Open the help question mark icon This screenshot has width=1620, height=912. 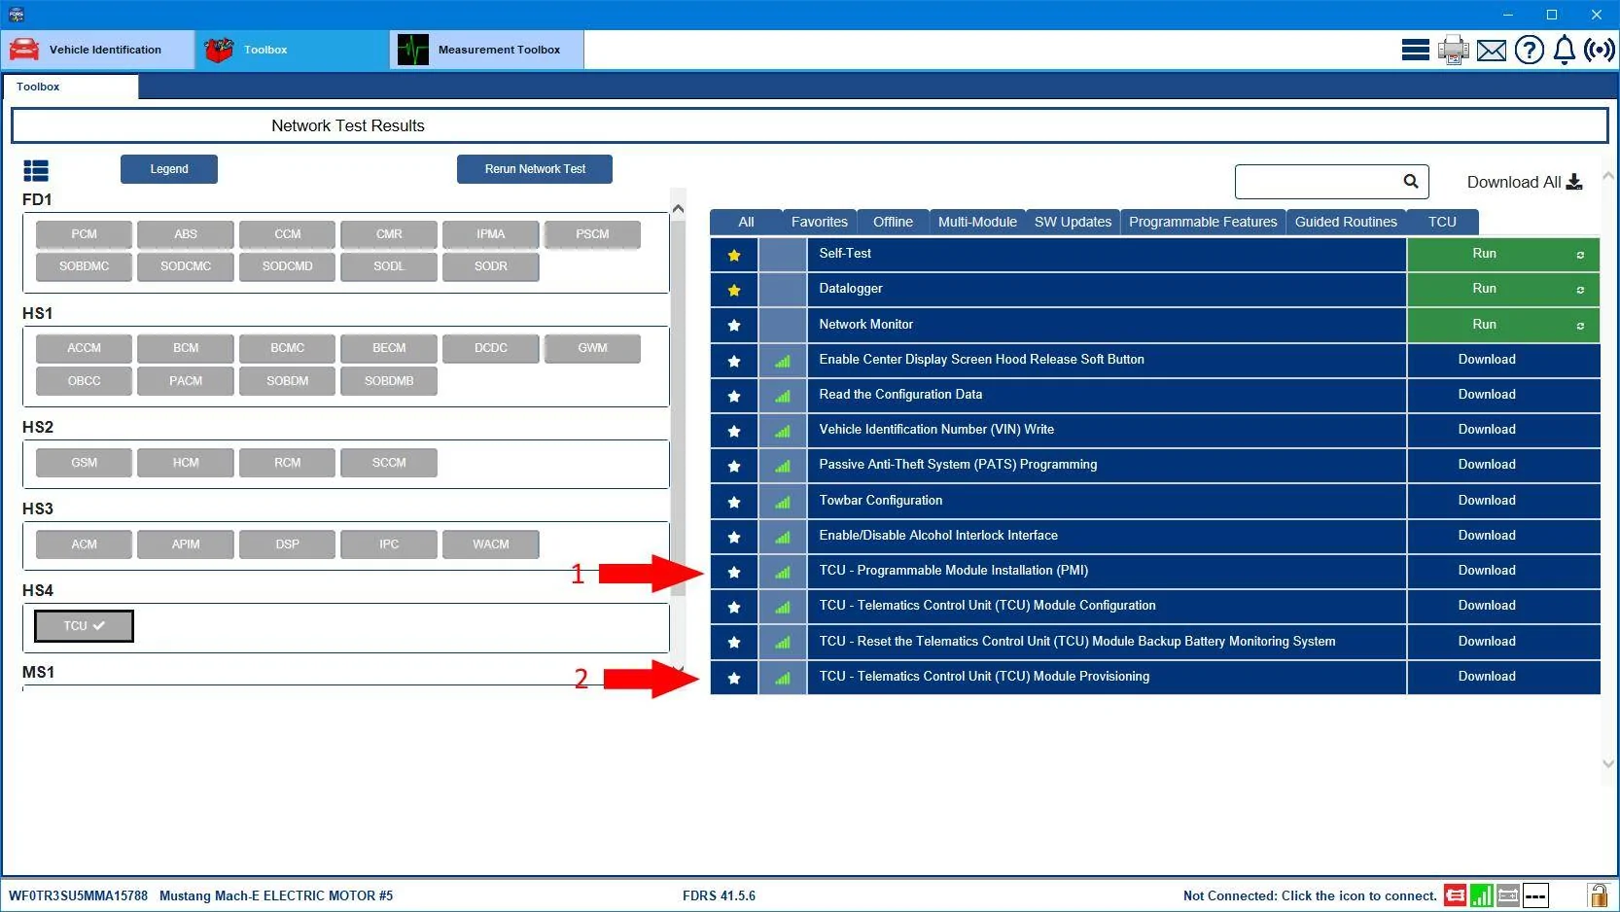point(1530,50)
